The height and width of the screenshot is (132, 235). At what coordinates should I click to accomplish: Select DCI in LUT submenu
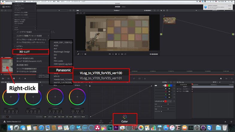[x=55, y=55]
